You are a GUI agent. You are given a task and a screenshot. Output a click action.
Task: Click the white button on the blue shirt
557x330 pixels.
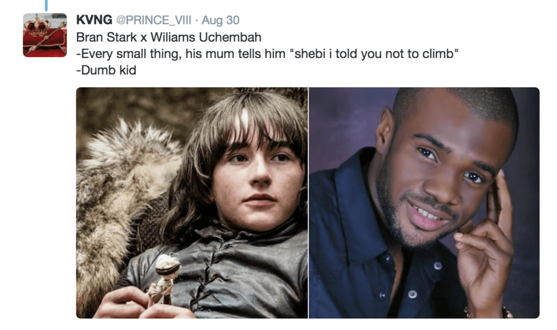pos(438,266)
